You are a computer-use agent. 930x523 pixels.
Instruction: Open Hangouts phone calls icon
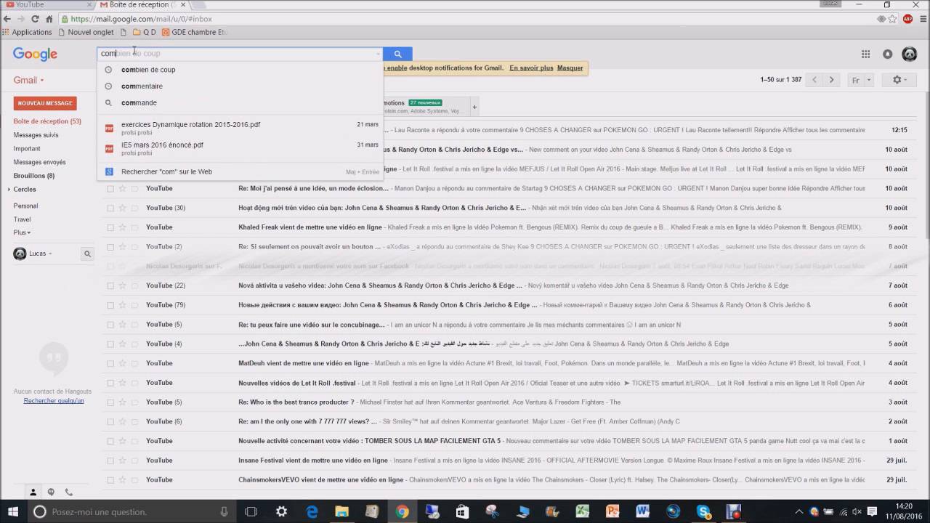(x=69, y=492)
